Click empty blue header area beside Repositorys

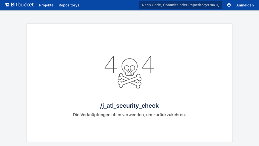tap(109, 5)
